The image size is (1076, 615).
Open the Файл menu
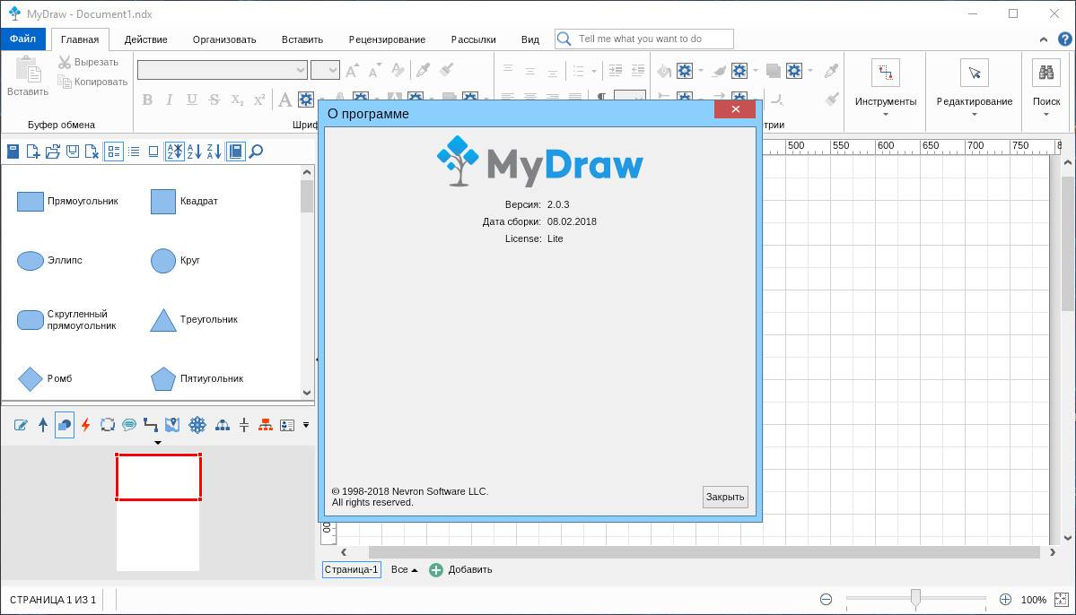click(x=23, y=39)
